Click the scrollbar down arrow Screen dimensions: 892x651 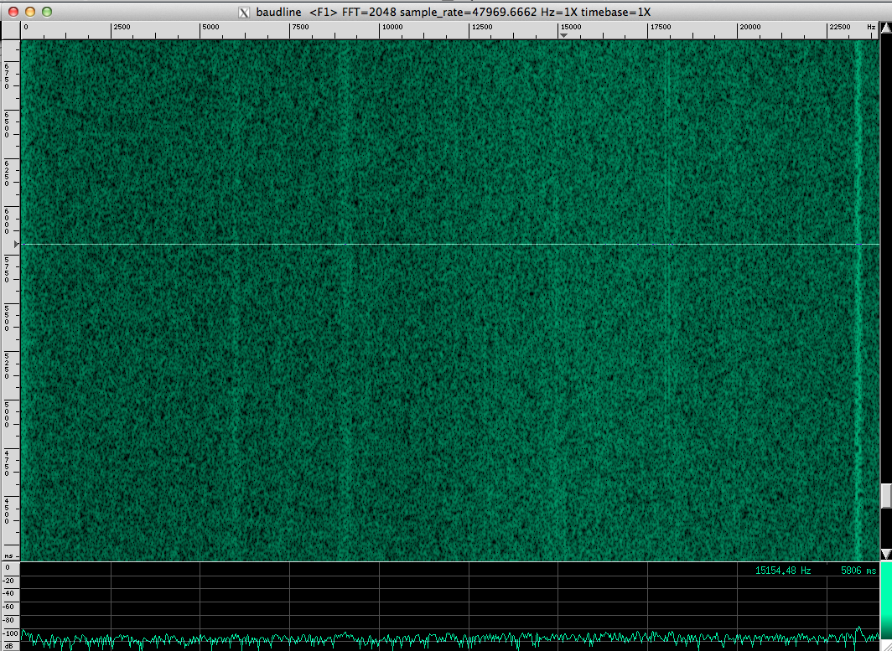point(885,554)
